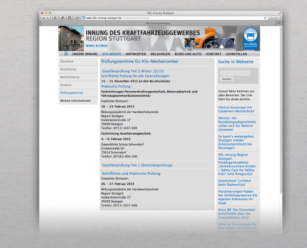Click text 26. - 27. Februar 2013
307x248 pixels.
coord(118,184)
